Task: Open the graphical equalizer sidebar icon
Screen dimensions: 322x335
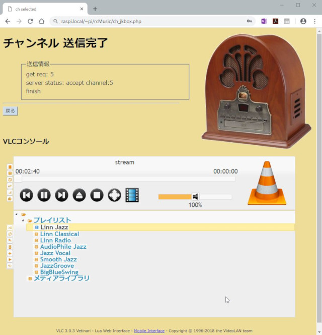Action: (x=10, y=193)
